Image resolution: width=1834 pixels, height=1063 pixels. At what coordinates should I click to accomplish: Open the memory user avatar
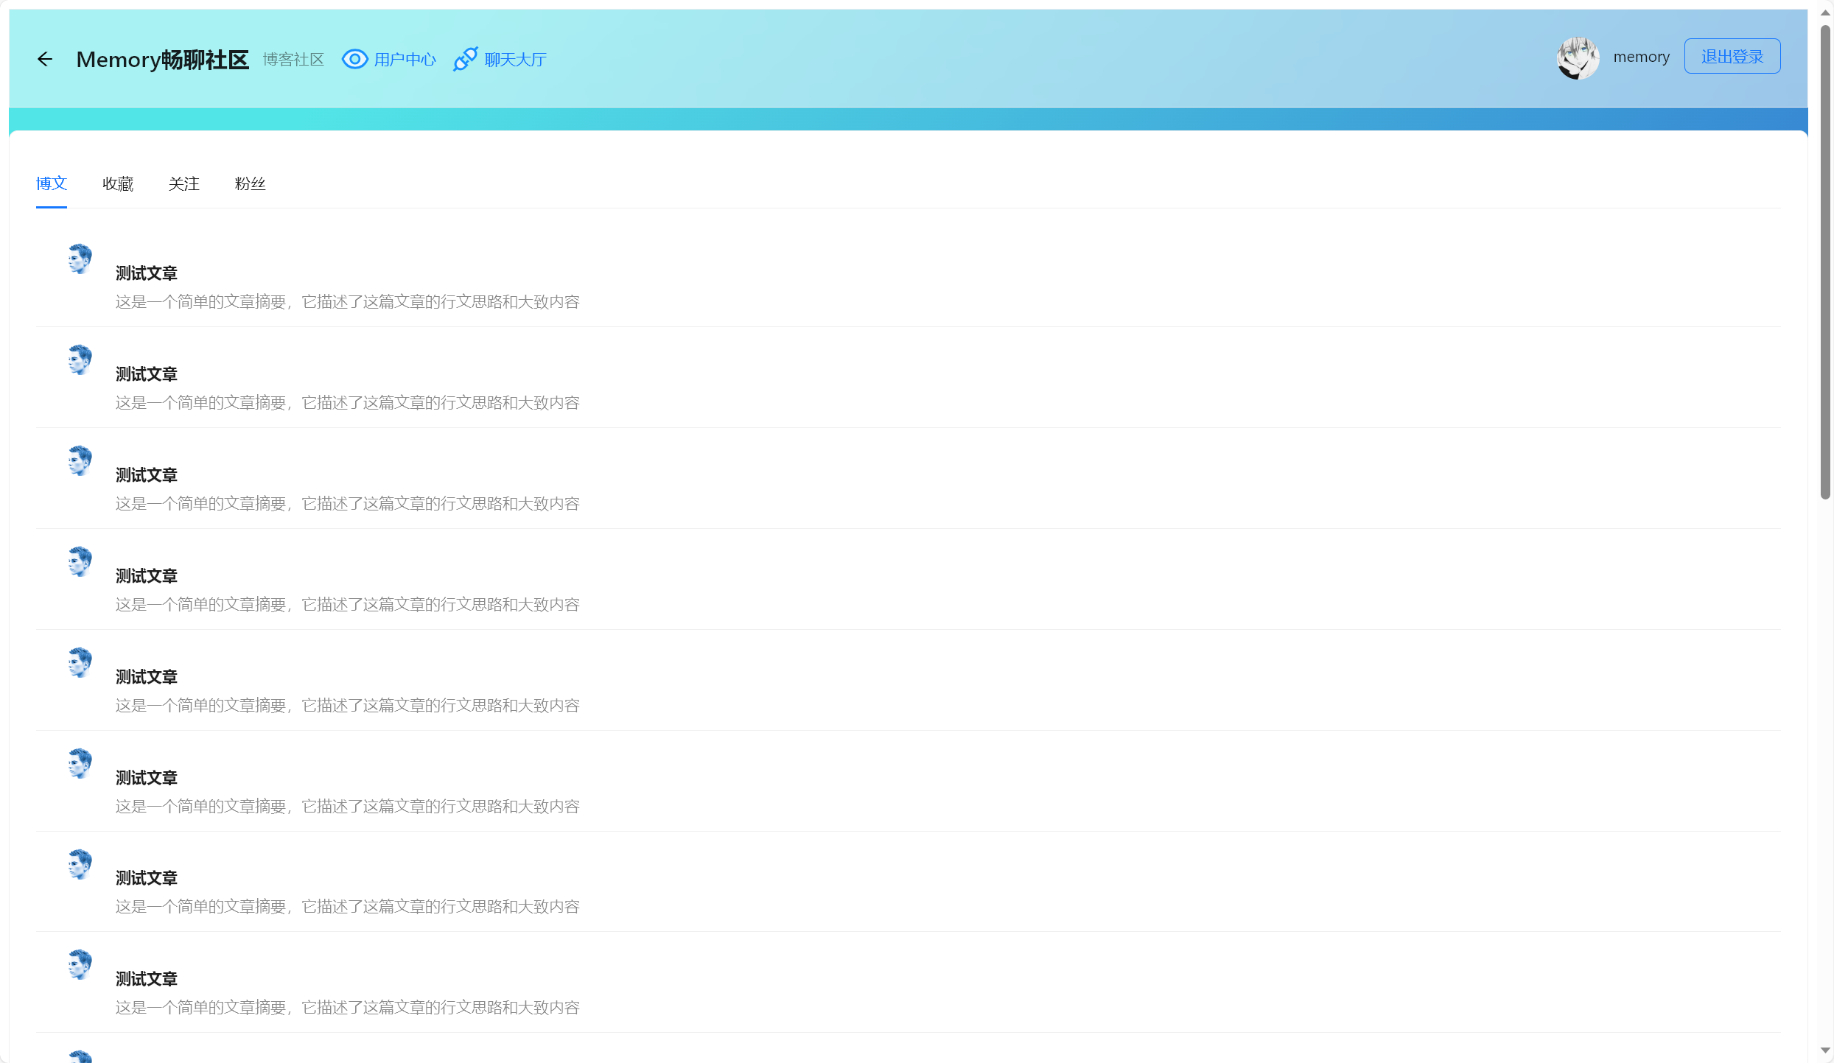pos(1578,58)
